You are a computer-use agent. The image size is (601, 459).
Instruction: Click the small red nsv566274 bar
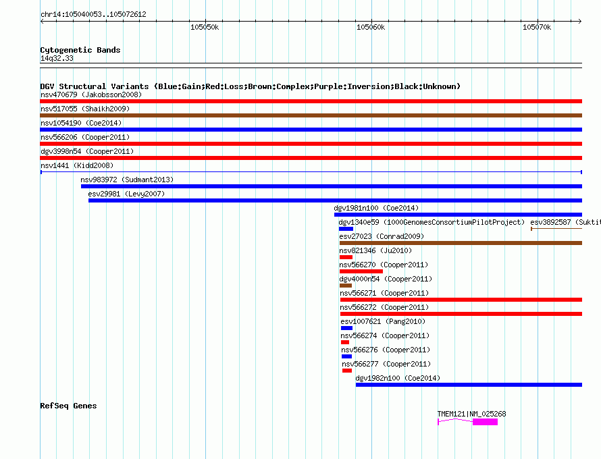(345, 342)
